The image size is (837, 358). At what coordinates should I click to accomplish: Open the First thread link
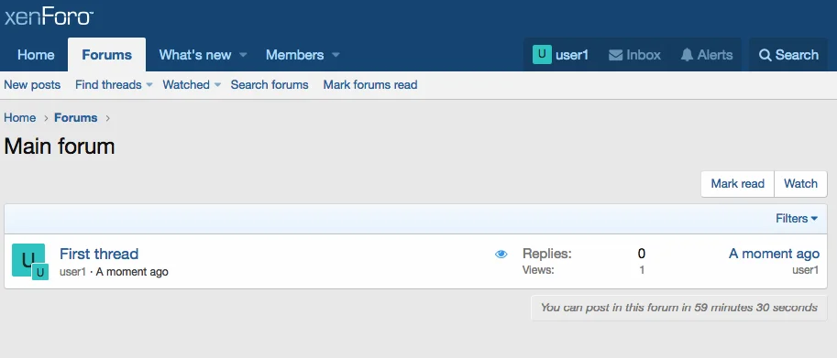[99, 254]
